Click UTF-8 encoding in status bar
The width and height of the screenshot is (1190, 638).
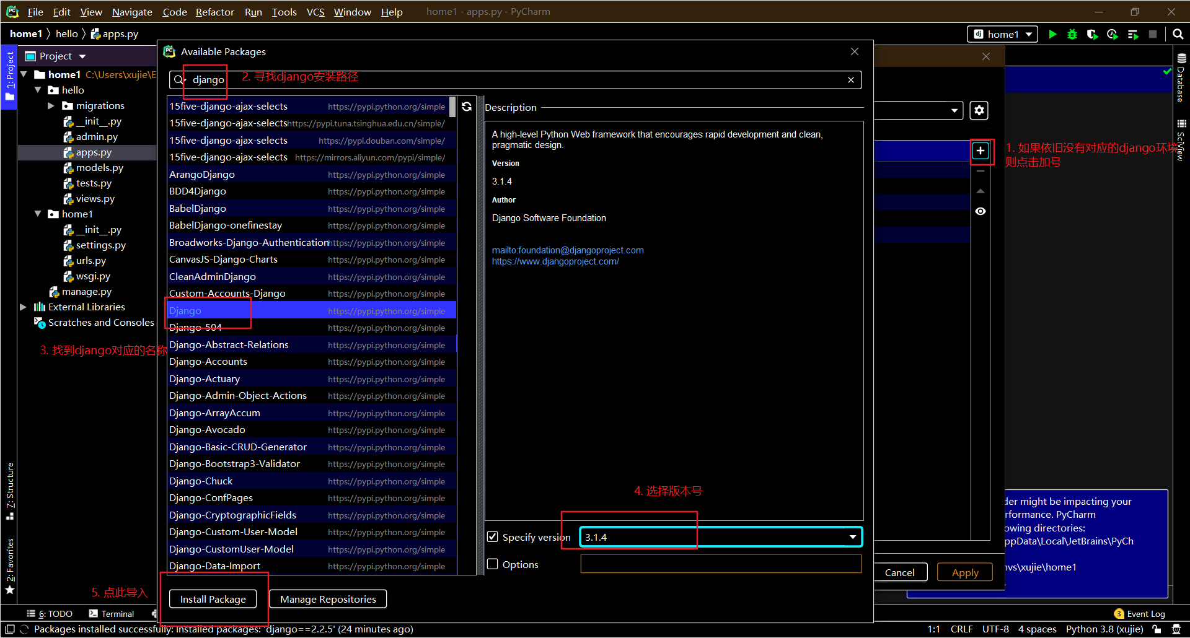coord(995,629)
